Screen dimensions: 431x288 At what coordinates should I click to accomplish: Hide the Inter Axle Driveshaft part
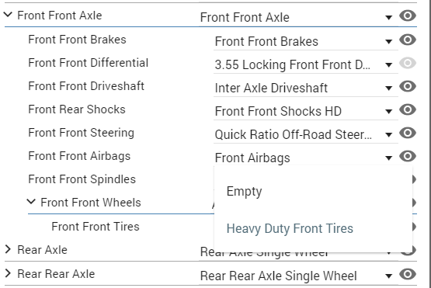pyautogui.click(x=408, y=87)
